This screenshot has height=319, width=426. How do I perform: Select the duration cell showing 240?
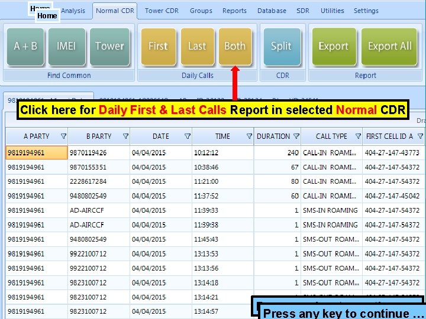[277, 153]
